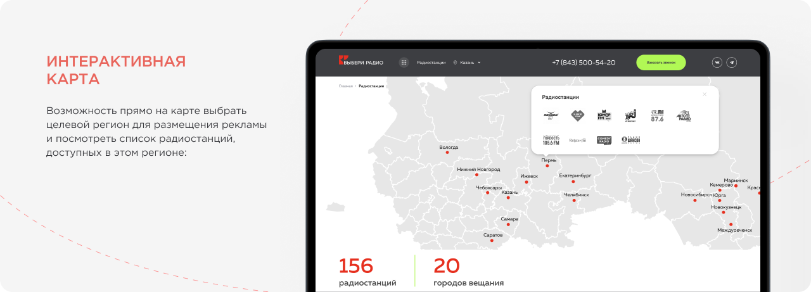Click the Заказать звонок button
811x292 pixels.
click(661, 63)
